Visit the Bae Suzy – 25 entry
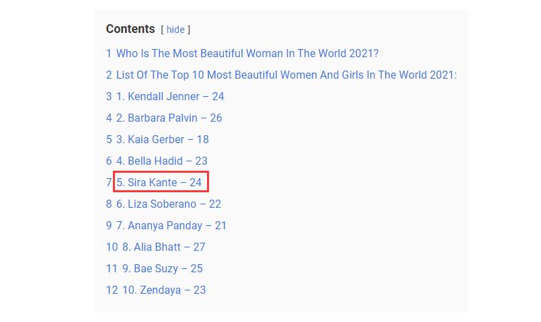This screenshot has width=541, height=322. pos(162,269)
